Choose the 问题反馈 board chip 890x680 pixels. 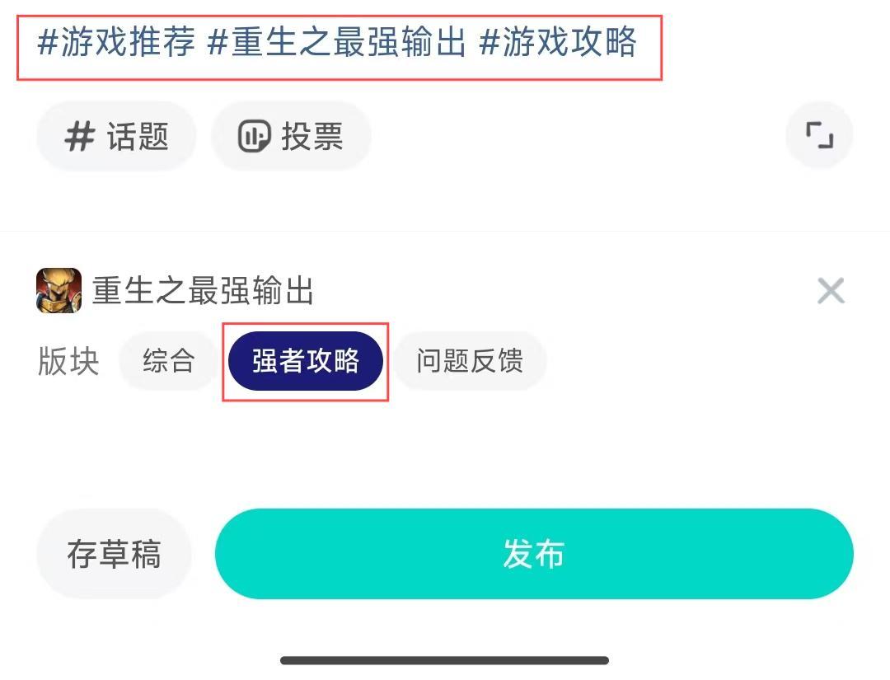point(469,361)
